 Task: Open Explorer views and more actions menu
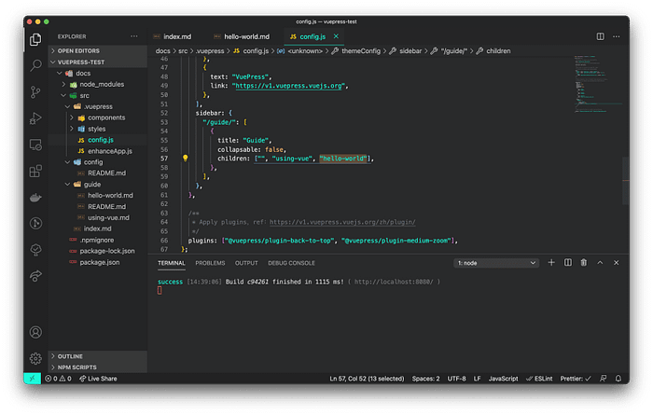pyautogui.click(x=134, y=36)
